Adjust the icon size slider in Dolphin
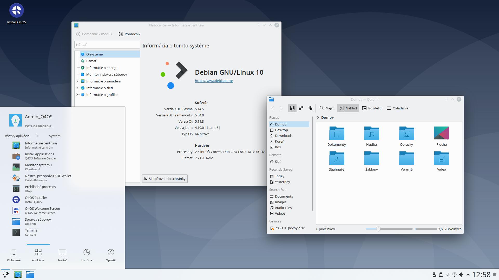The width and height of the screenshot is (499, 280). 378,229
